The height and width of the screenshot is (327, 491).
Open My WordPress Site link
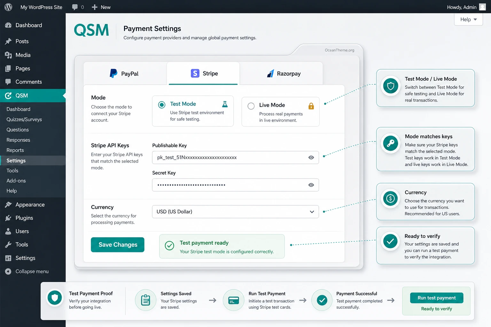[x=41, y=7]
